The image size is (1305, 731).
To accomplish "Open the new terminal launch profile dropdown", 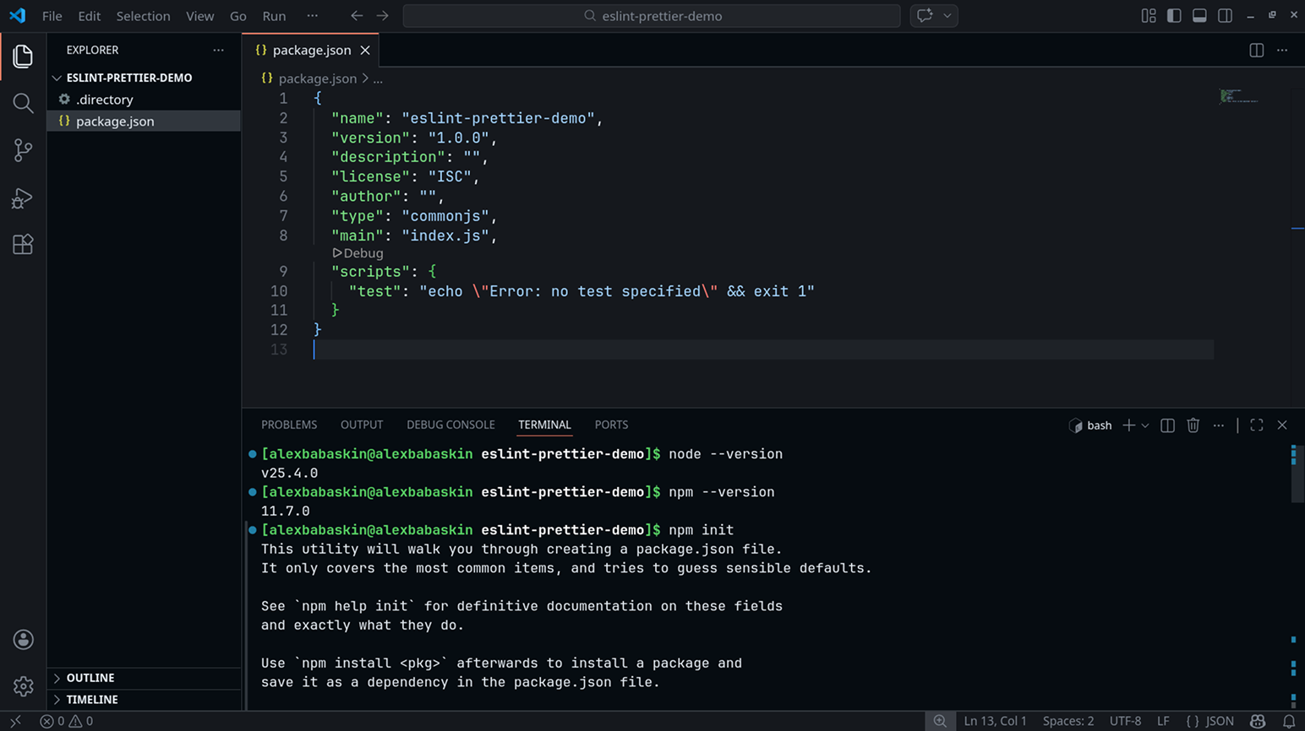I will [1145, 425].
